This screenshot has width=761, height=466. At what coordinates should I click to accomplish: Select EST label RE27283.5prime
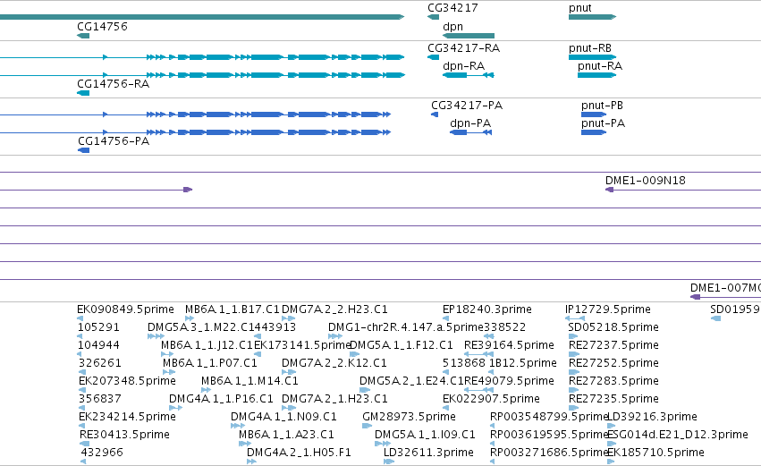[x=613, y=381]
